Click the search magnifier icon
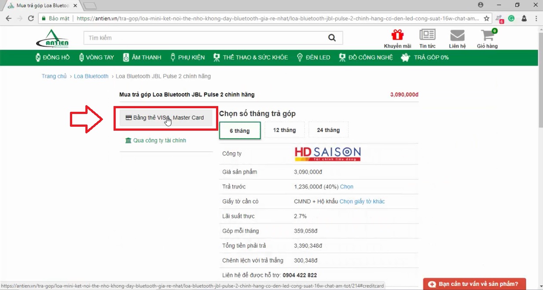 click(332, 38)
